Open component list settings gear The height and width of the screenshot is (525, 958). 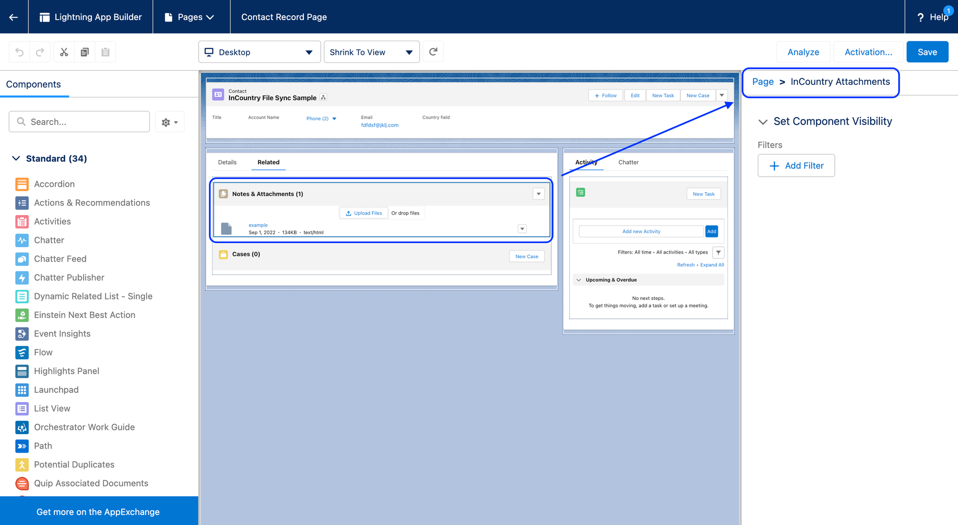[x=170, y=122]
